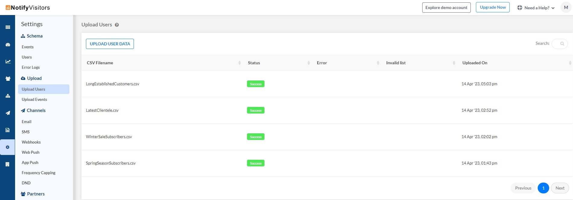Screen dimensions: 573x200
Task: Open the users group icon in left rail
Action: coord(8,79)
